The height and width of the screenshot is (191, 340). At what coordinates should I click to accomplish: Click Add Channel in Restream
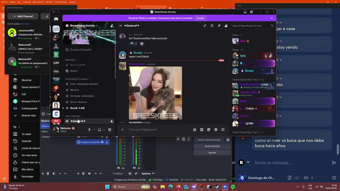click(x=23, y=16)
